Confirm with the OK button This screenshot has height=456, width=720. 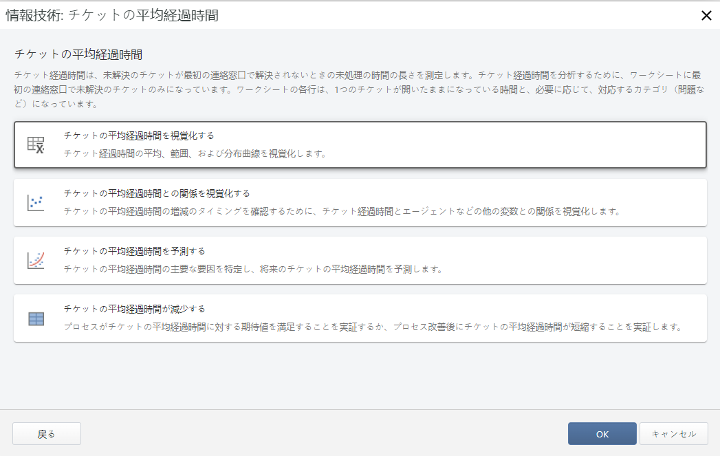tap(602, 434)
